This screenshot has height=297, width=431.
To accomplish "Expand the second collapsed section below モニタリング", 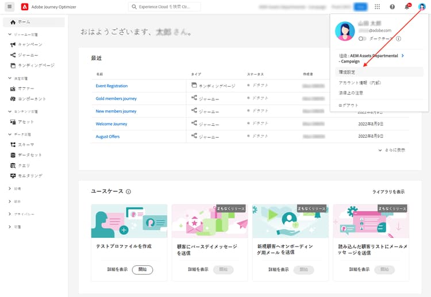I will [x=10, y=202].
